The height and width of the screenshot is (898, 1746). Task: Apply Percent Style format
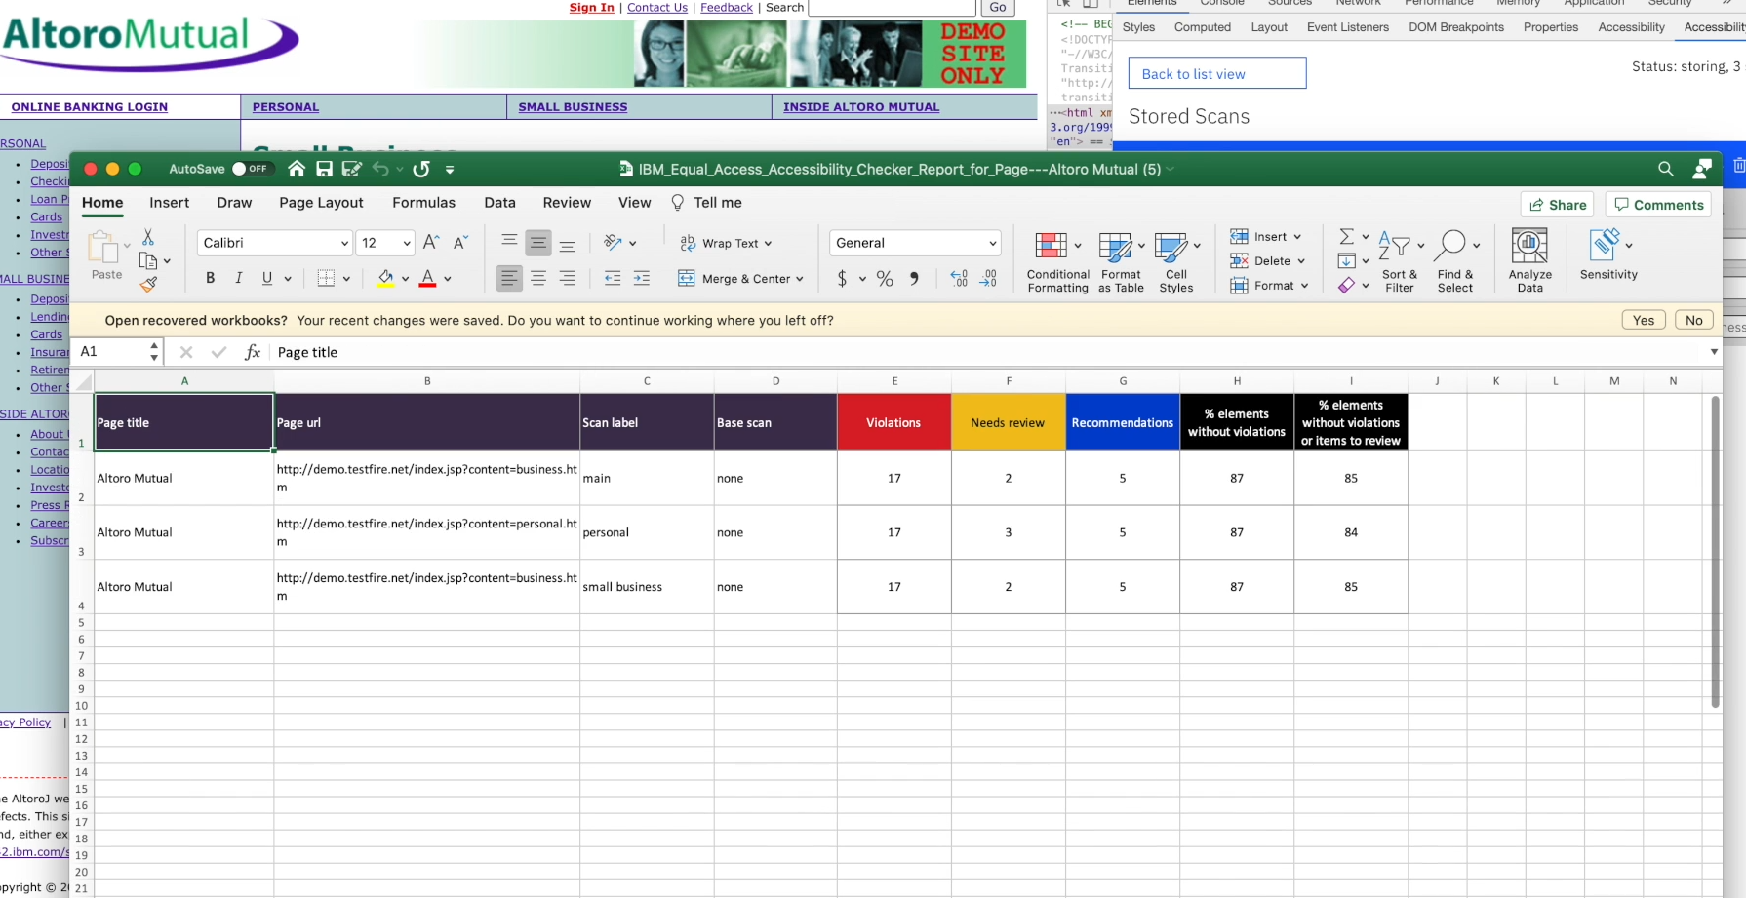[x=885, y=279]
